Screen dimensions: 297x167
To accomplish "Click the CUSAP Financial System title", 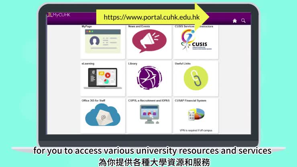I will 191,100.
